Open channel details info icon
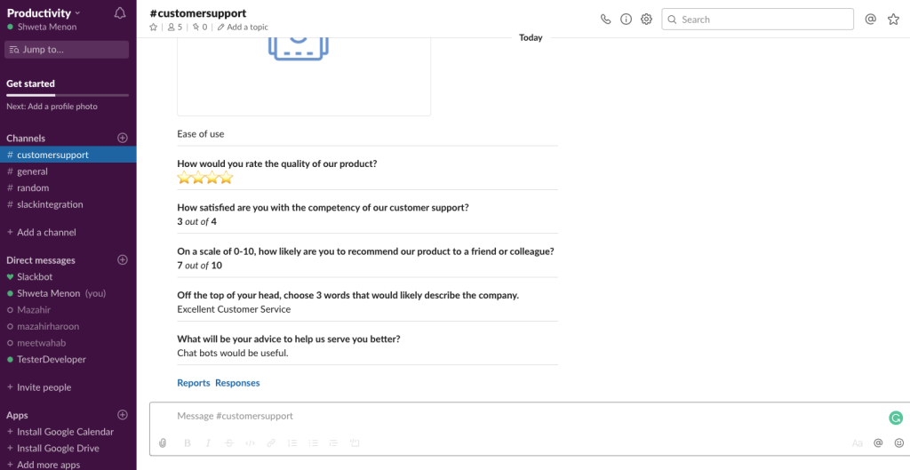 [x=626, y=20]
